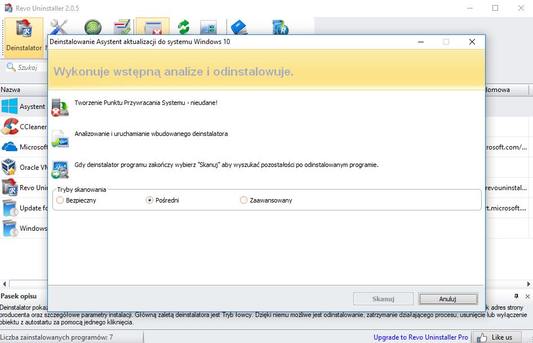
Task: Click the Windows logo icon beside Asystent
Action: coord(10,106)
